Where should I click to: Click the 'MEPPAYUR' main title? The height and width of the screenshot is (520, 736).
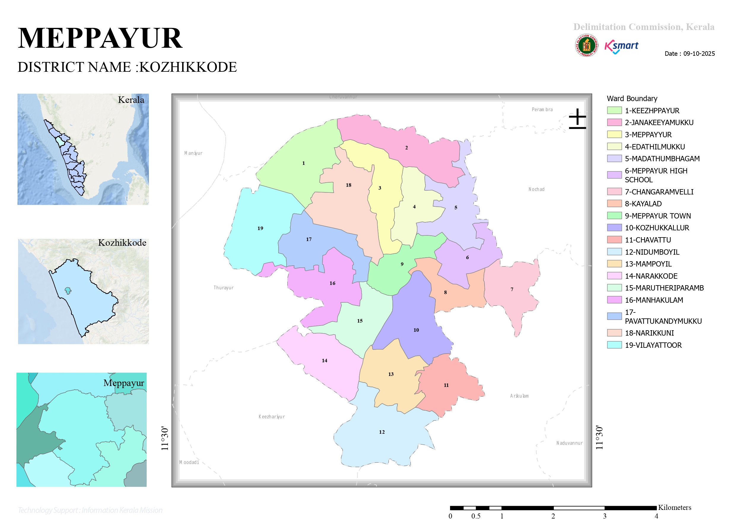point(100,38)
